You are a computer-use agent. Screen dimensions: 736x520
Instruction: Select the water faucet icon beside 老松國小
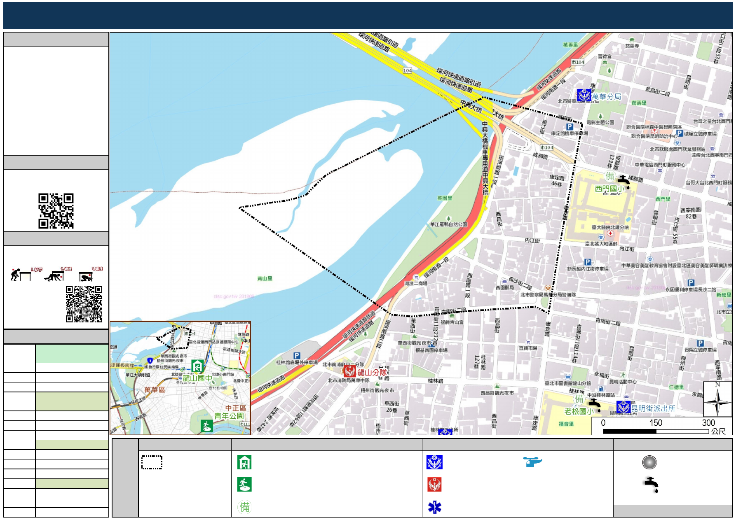[x=595, y=405]
